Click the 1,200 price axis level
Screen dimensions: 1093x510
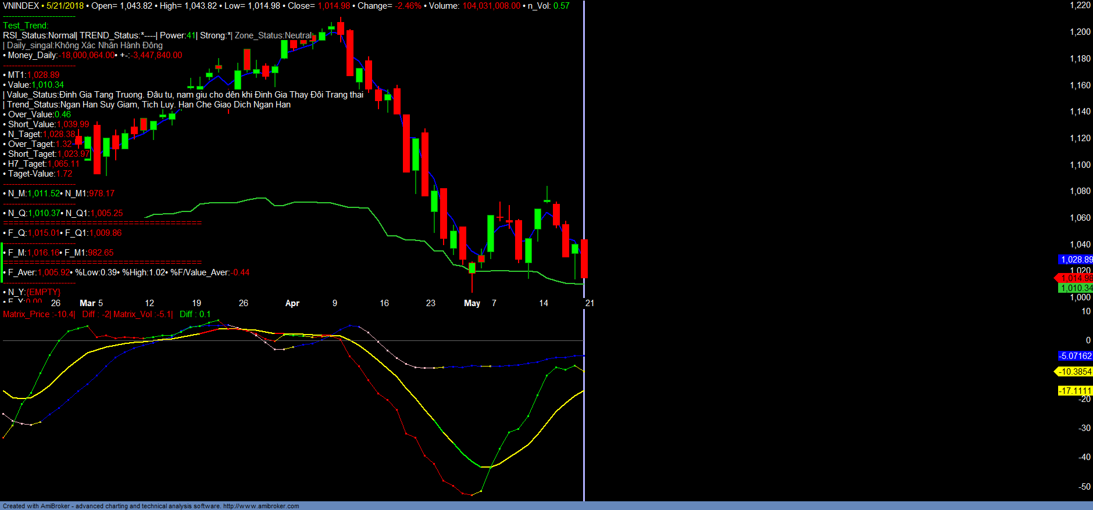point(1080,32)
